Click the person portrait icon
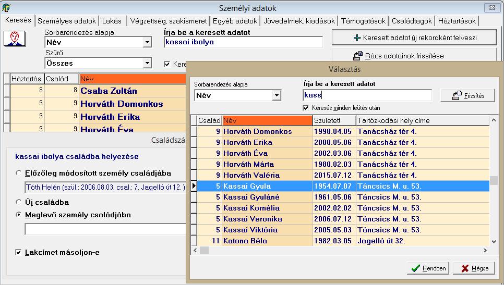Viewport: 504px width, 285px height. click(x=15, y=39)
